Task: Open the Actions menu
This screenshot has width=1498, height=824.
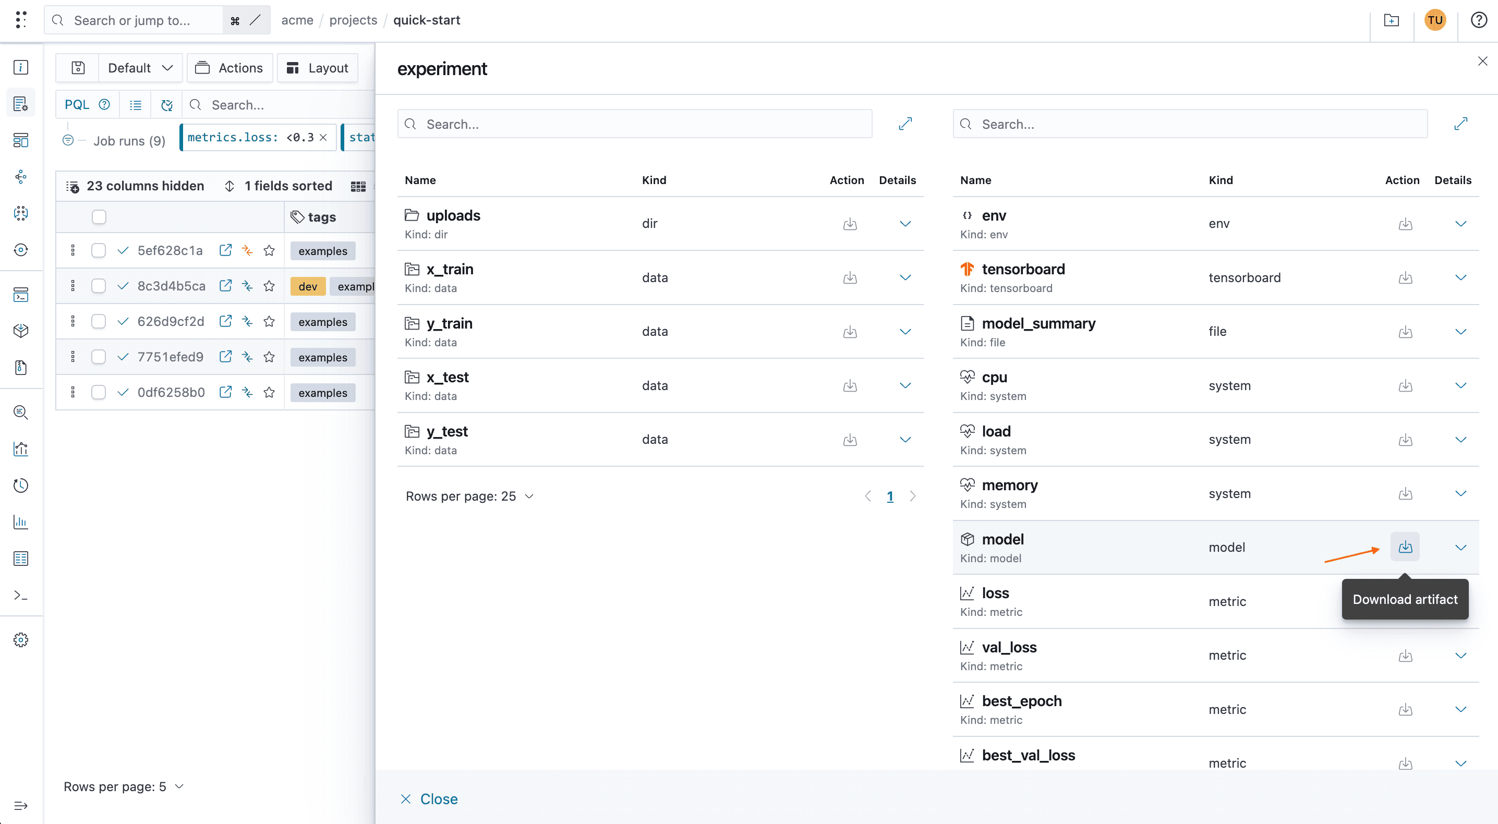Action: pos(229,67)
